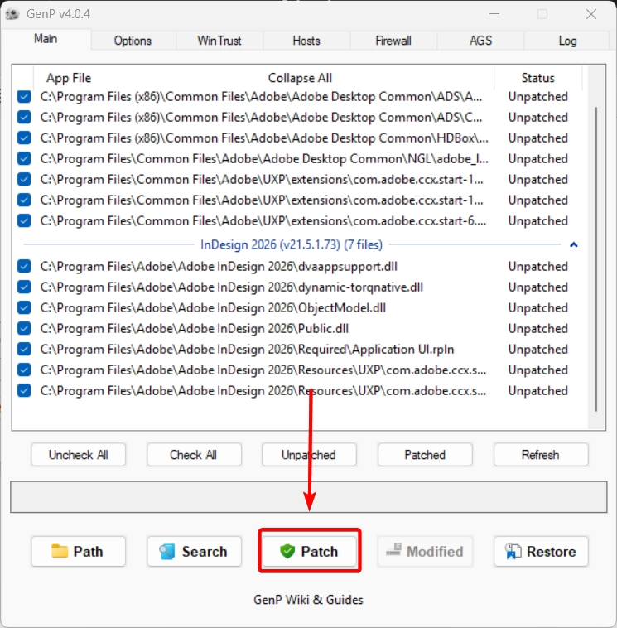Toggle checkbox for the HDBox\... file row

[24, 138]
